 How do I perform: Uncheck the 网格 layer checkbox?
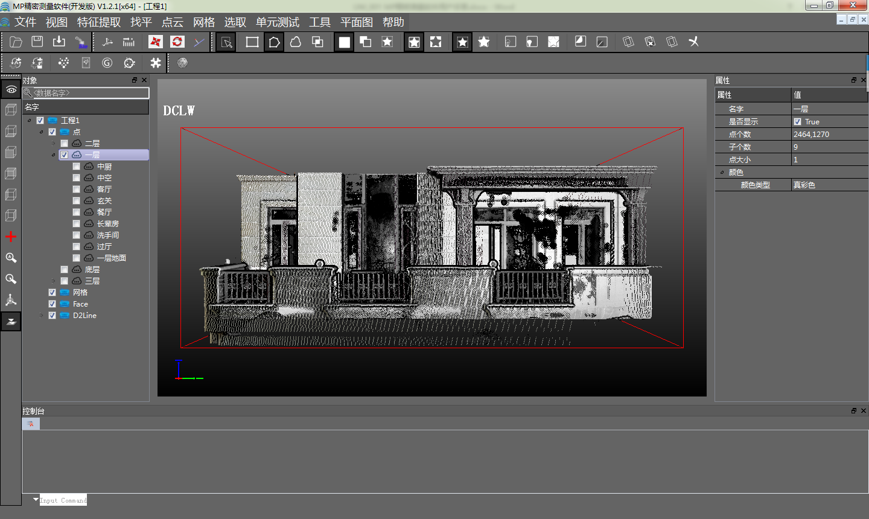(x=53, y=293)
